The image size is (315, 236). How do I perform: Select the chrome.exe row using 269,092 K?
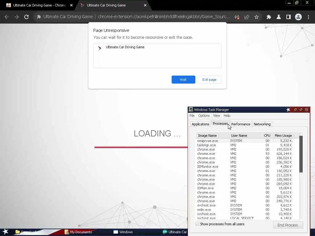tap(245, 184)
